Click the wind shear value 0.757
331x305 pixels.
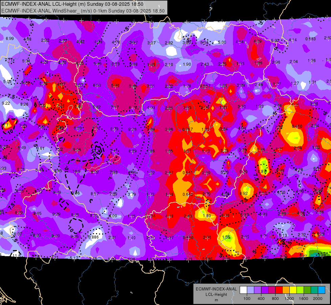click(x=187, y=129)
